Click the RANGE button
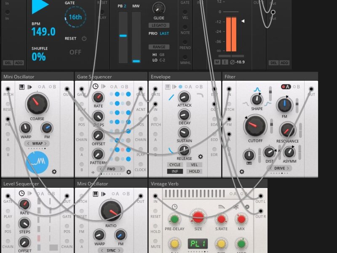 159,47
